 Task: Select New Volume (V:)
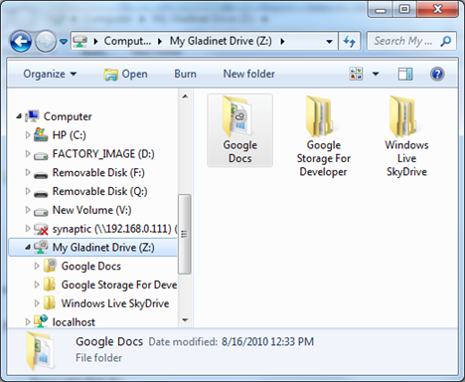point(91,210)
